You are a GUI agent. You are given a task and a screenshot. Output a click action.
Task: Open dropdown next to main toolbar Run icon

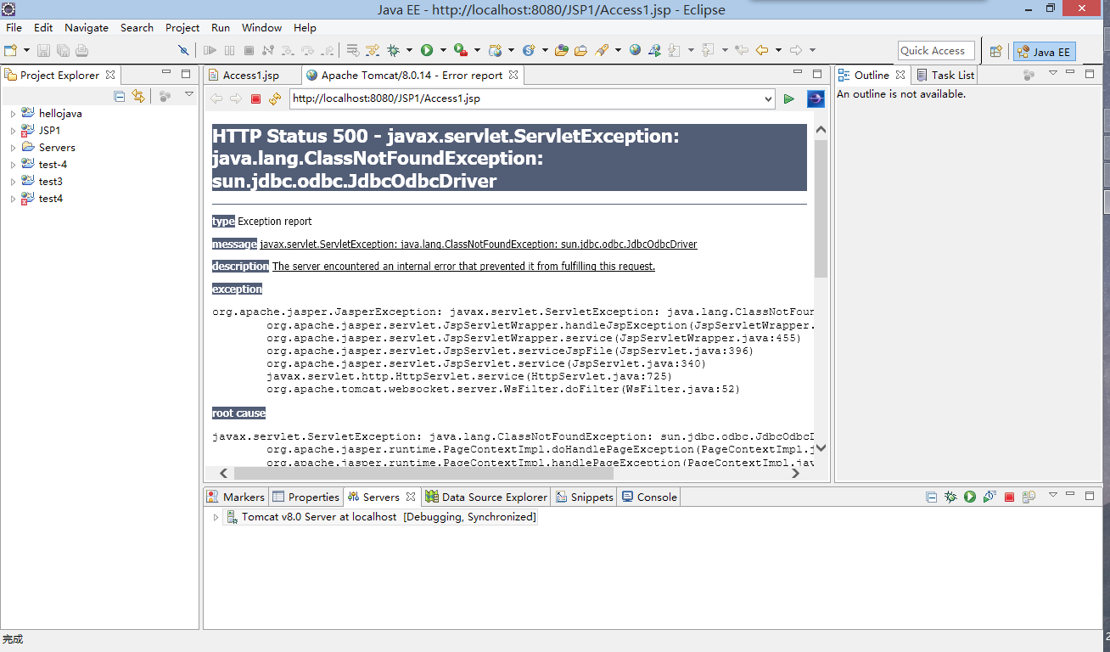442,50
